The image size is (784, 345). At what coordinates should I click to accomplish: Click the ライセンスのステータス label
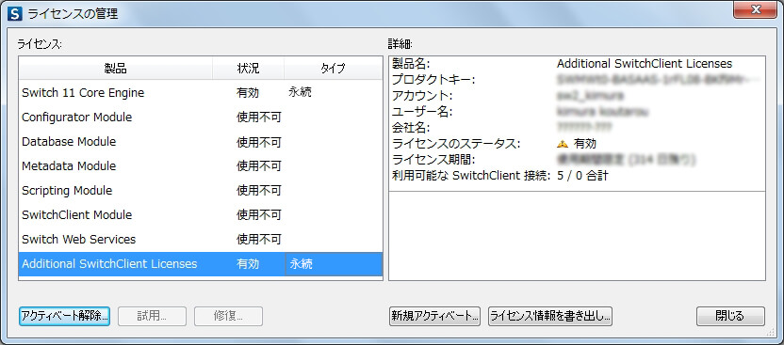(456, 144)
